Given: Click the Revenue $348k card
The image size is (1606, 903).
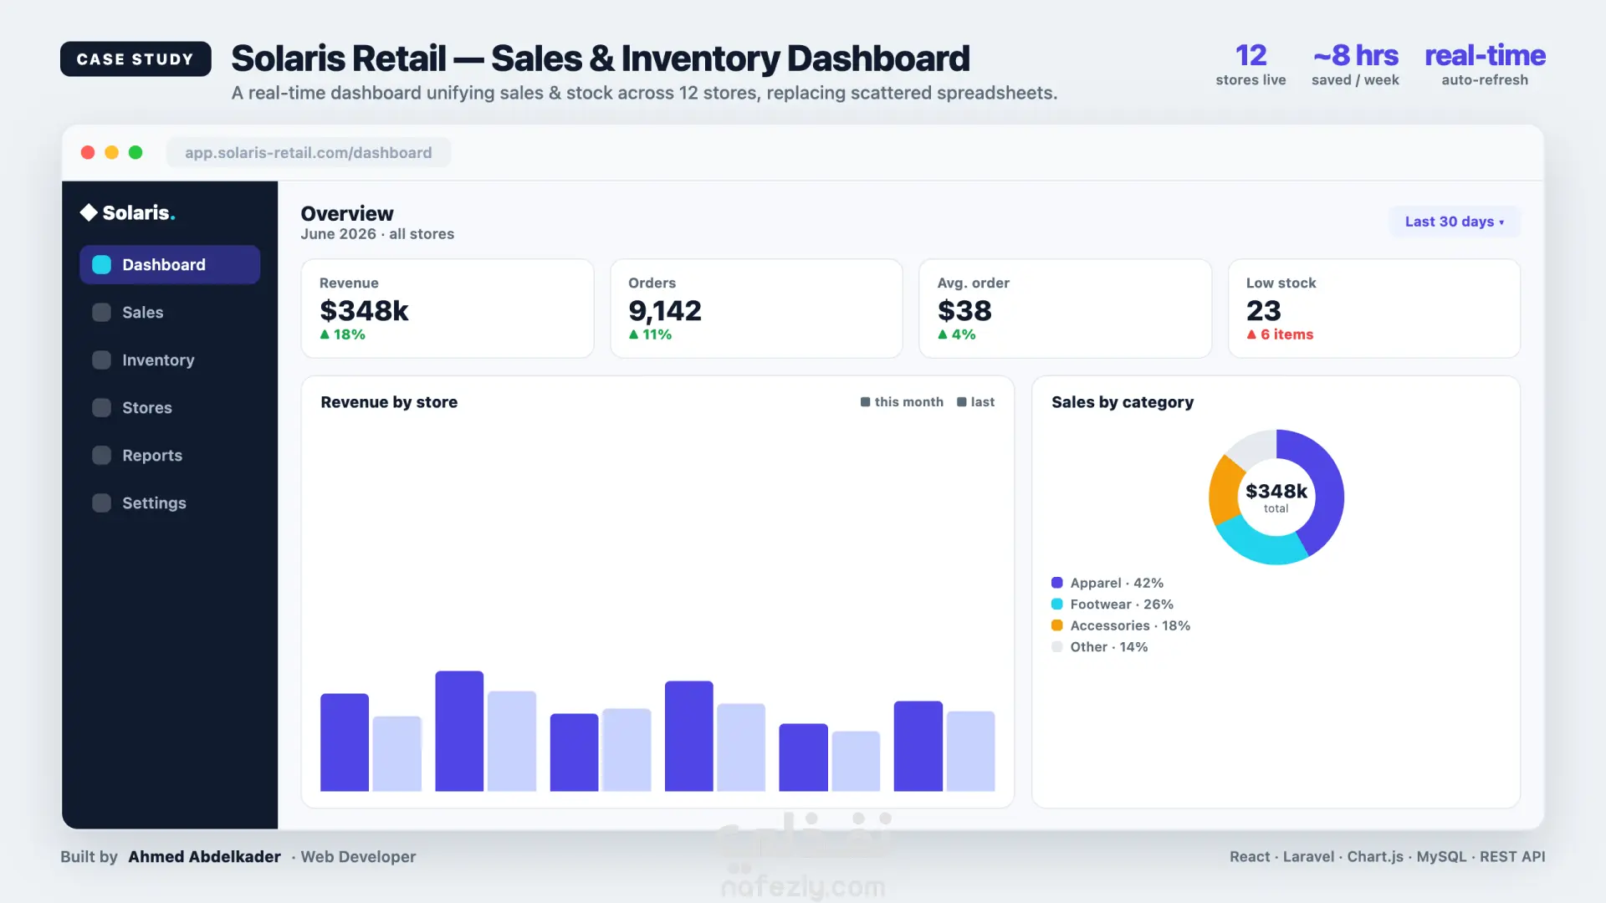Looking at the screenshot, I should (448, 309).
